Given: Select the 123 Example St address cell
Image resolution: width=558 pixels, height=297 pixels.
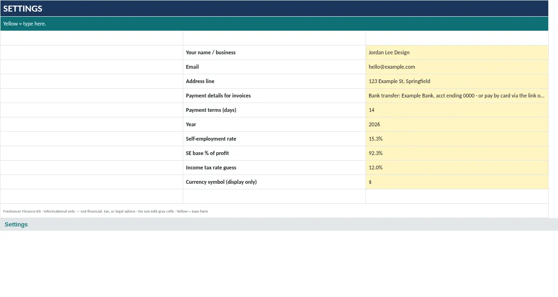Looking at the screenshot, I should coord(457,81).
